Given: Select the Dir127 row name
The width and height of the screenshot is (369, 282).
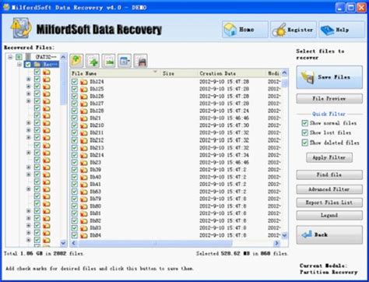Looking at the screenshot, I should (97, 104).
